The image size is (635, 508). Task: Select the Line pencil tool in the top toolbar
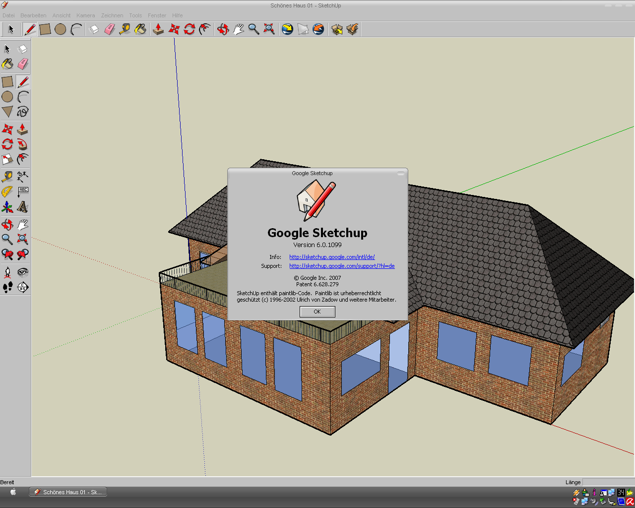(30, 29)
